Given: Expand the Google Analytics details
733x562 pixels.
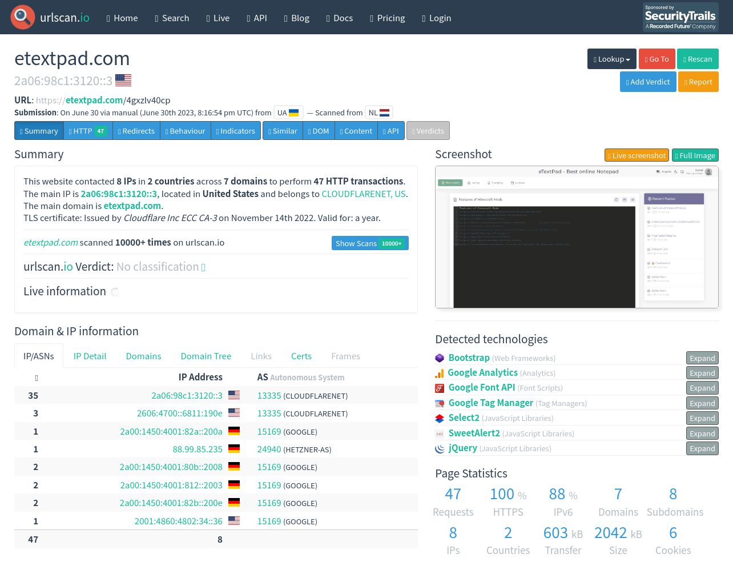Looking at the screenshot, I should pyautogui.click(x=702, y=373).
